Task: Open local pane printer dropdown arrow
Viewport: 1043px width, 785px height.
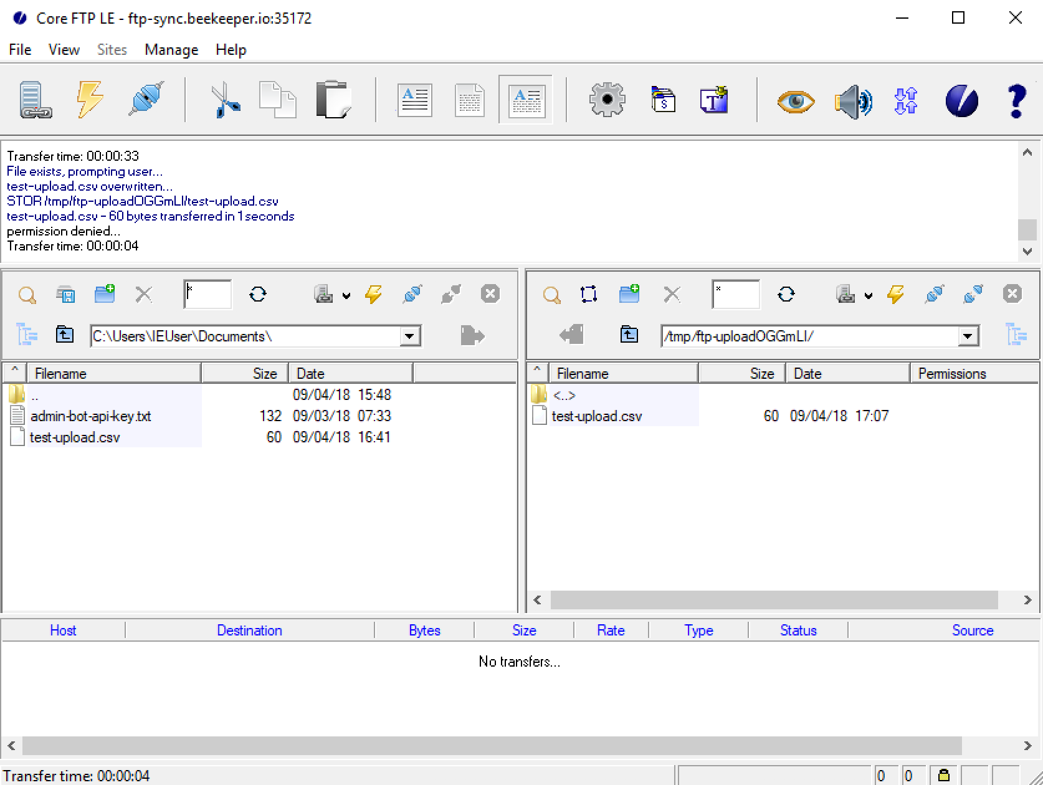Action: click(x=346, y=296)
